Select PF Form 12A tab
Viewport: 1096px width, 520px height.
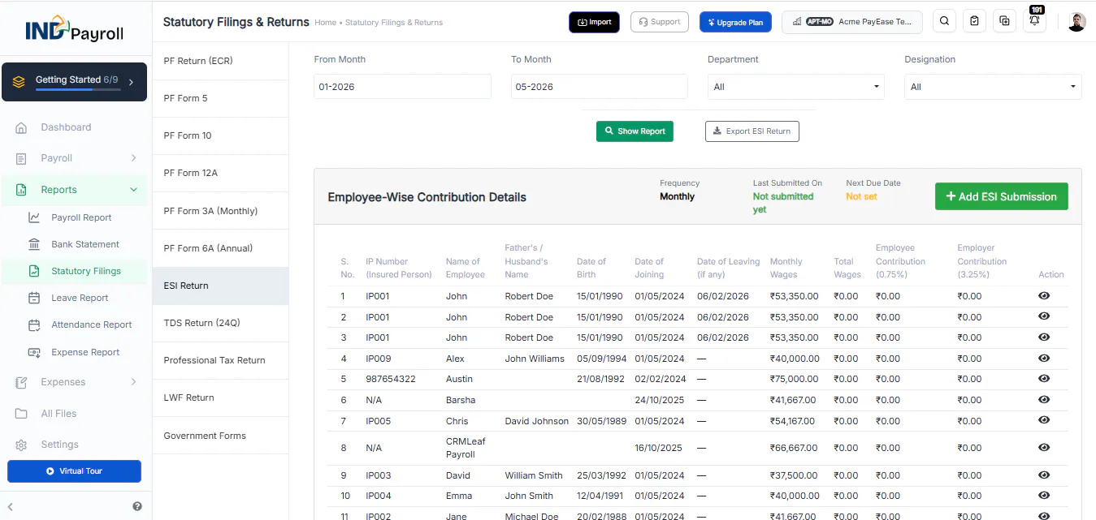[x=220, y=173]
